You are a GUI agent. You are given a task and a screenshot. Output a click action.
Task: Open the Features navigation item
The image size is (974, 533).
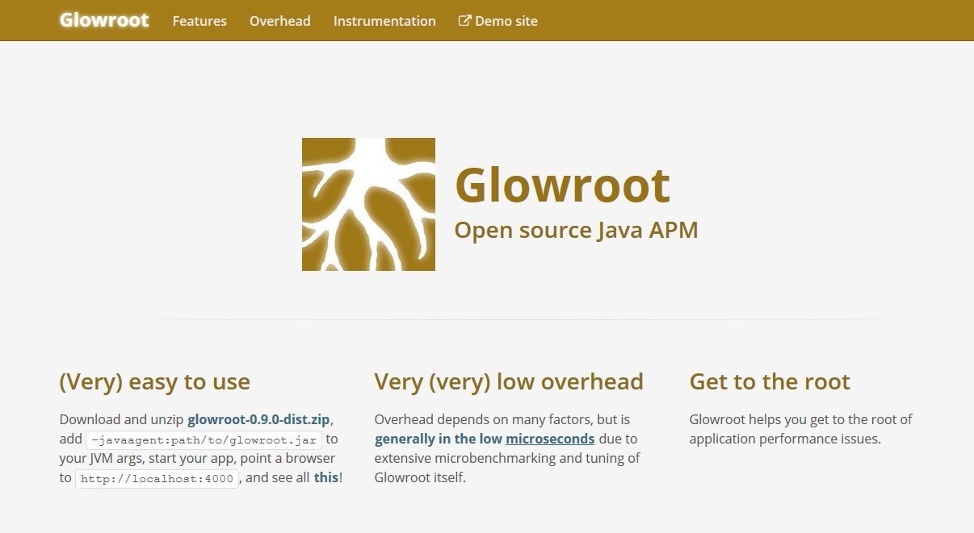[199, 21]
